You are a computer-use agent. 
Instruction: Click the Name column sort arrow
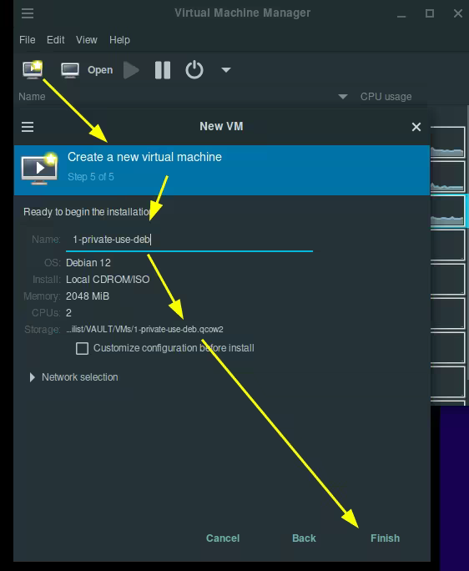[343, 97]
